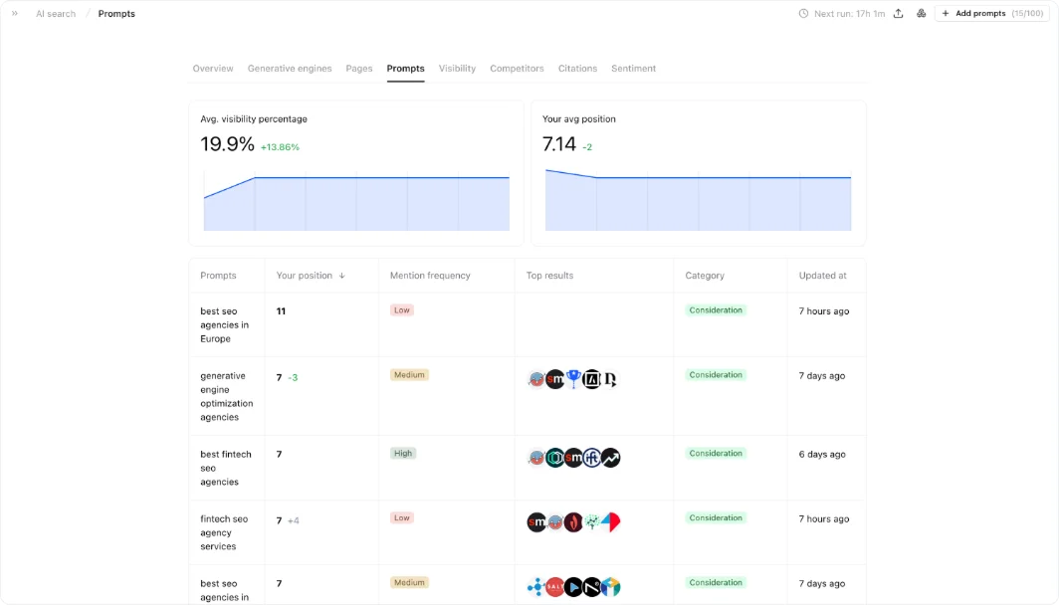1059x605 pixels.
Task: Click position 11 in Europe agencies row
Action: 281,311
